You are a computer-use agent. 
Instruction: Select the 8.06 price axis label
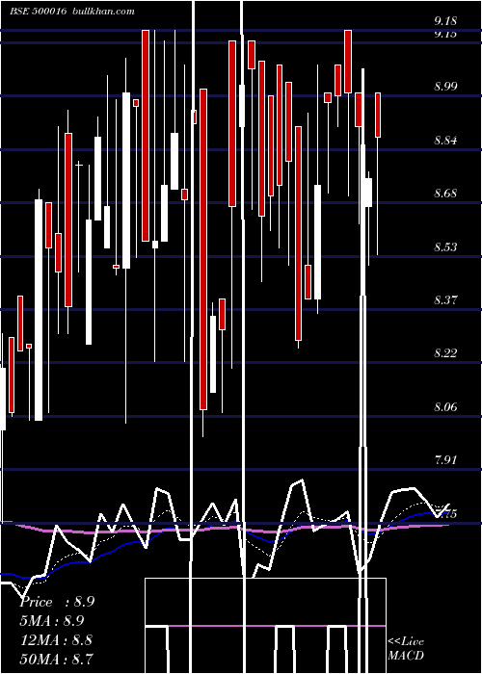(445, 406)
